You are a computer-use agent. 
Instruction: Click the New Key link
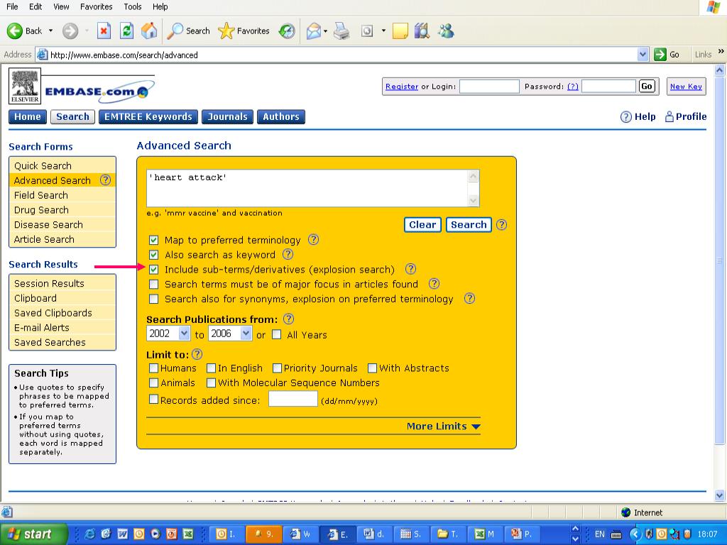(x=686, y=86)
